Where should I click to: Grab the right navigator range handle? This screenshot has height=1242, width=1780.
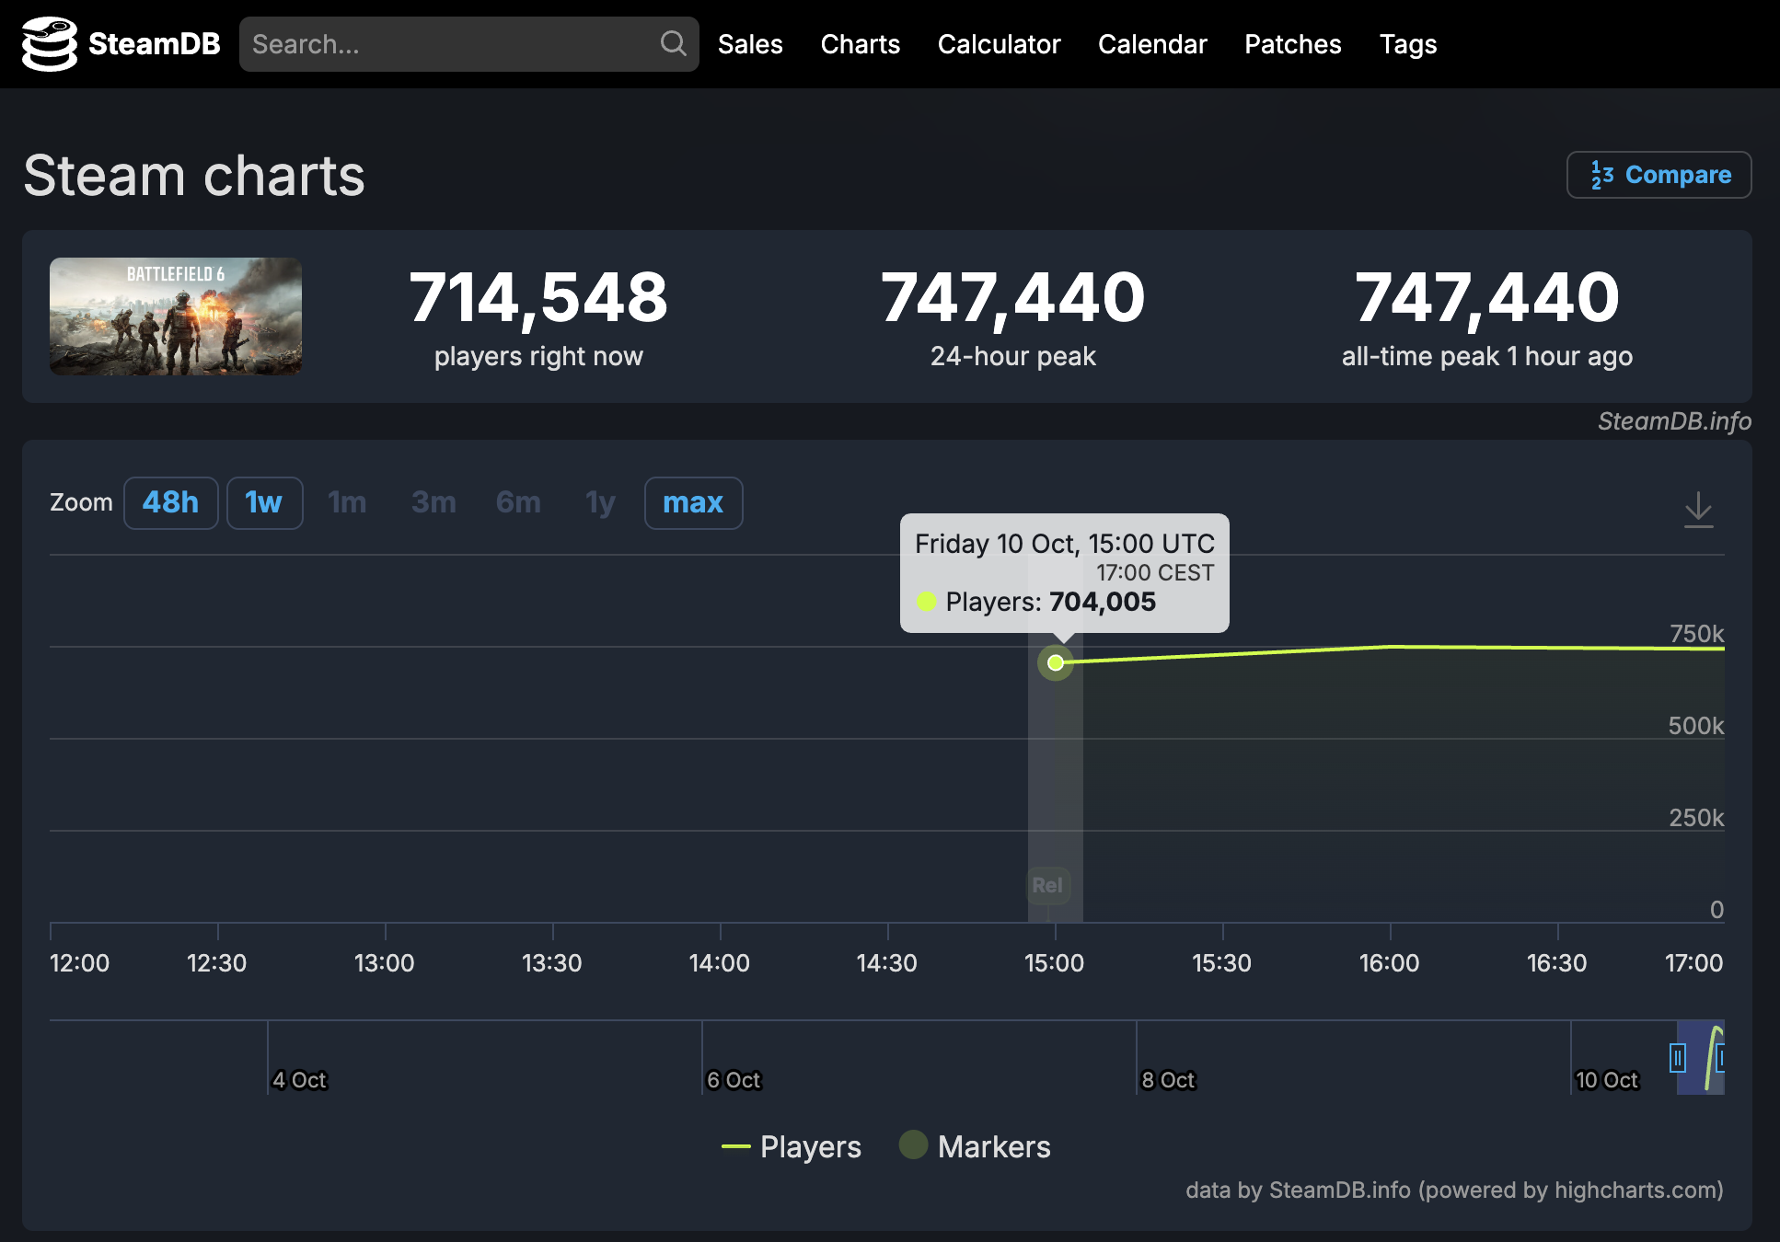pos(1719,1058)
